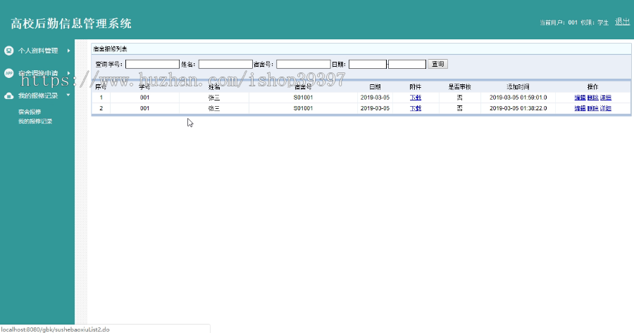Download attachment for row 2 (01:38:22)
This screenshot has height=333, width=634.
point(415,108)
